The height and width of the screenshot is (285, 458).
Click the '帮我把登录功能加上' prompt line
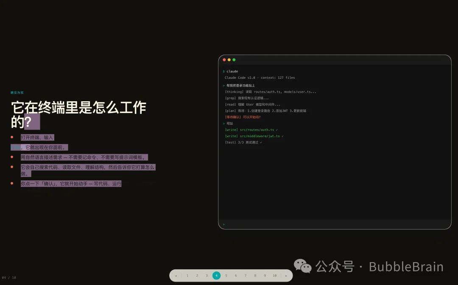pyautogui.click(x=239, y=86)
